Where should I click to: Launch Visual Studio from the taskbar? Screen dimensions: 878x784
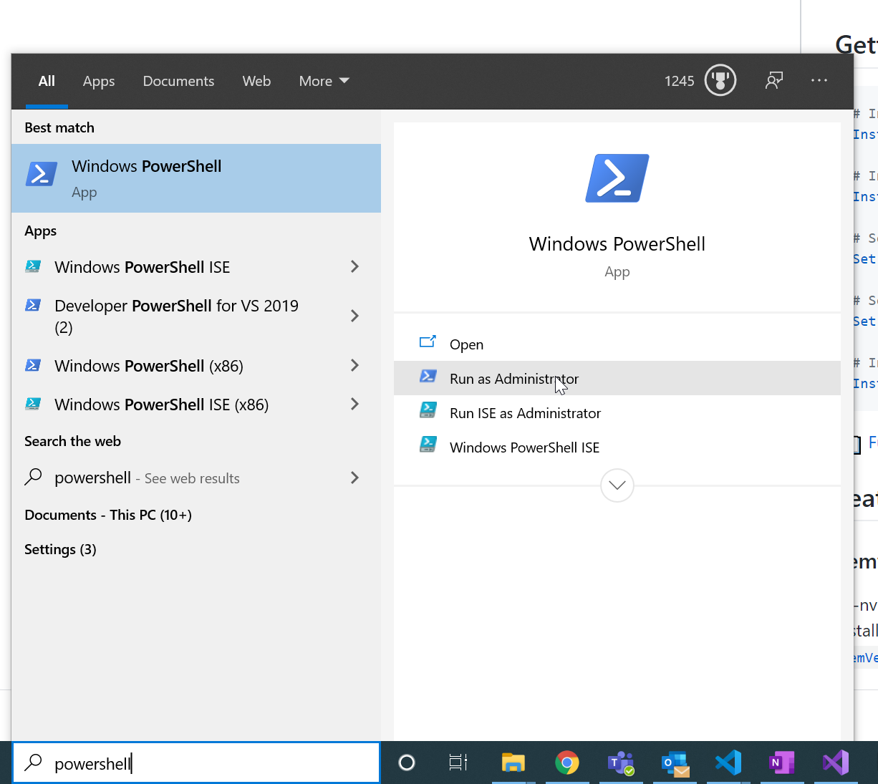836,763
